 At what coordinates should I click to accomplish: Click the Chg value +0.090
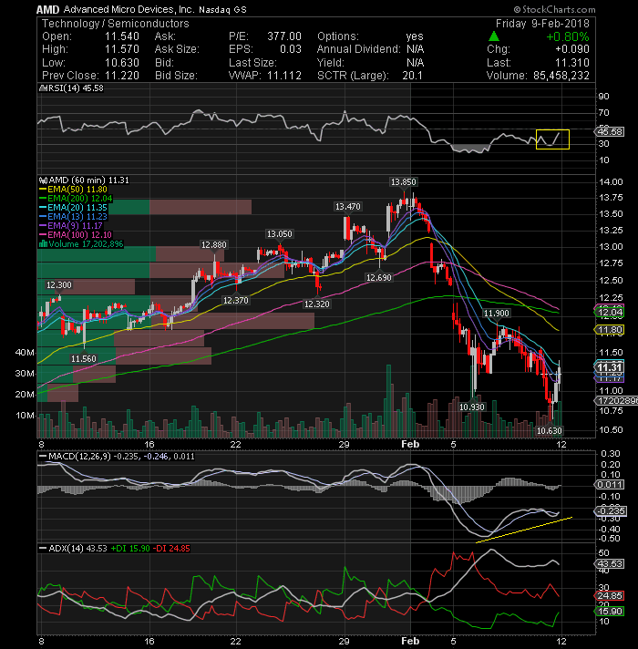(x=572, y=49)
